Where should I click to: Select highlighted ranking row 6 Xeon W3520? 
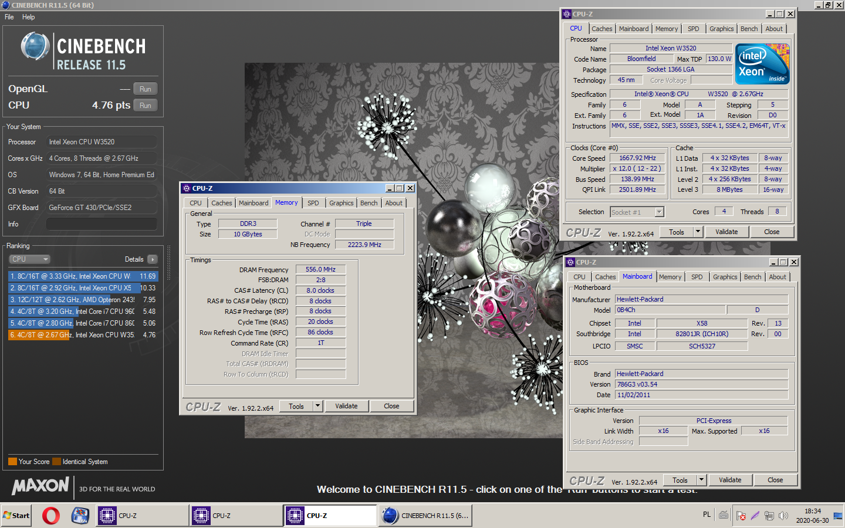[83, 335]
